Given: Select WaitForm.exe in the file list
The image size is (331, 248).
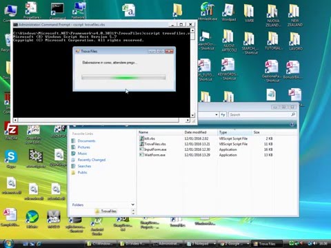Looking at the screenshot, I should pos(152,155).
